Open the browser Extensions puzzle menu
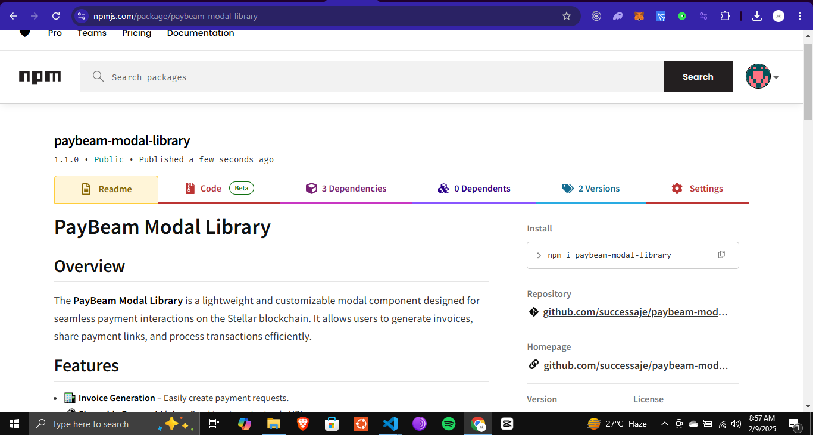813x435 pixels. coord(725,16)
